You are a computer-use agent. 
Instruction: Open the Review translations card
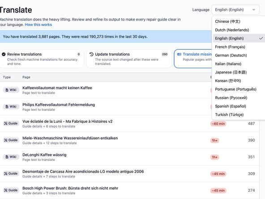[x=41, y=59]
